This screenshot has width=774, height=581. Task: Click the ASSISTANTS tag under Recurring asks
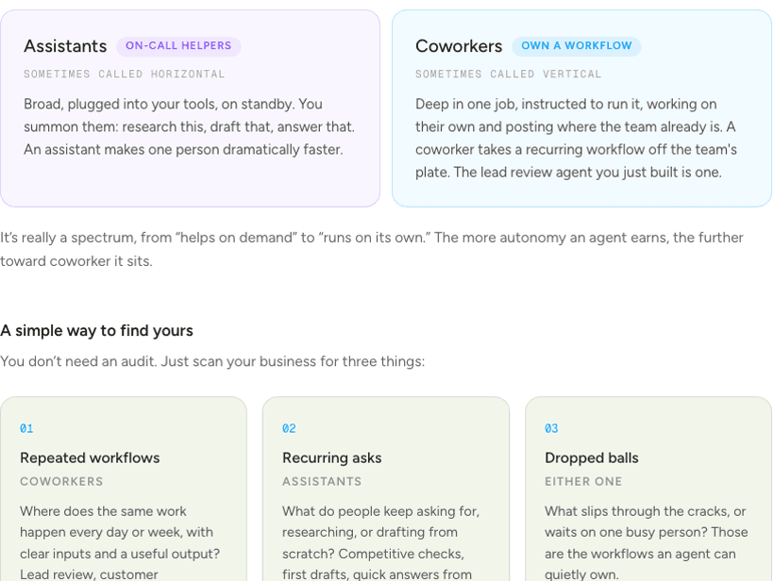click(322, 481)
